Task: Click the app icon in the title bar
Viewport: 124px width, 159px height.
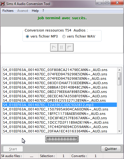Action: (3, 4)
